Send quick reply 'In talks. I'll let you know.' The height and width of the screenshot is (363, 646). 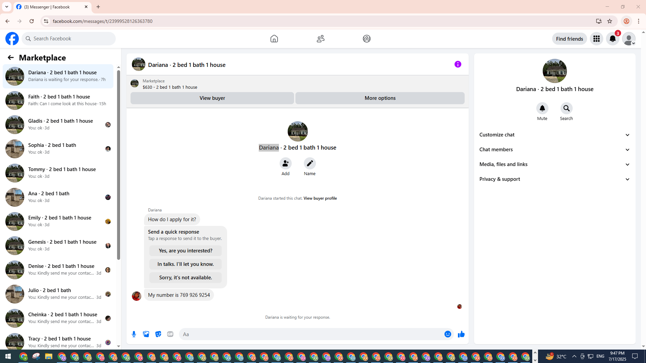coord(186,264)
